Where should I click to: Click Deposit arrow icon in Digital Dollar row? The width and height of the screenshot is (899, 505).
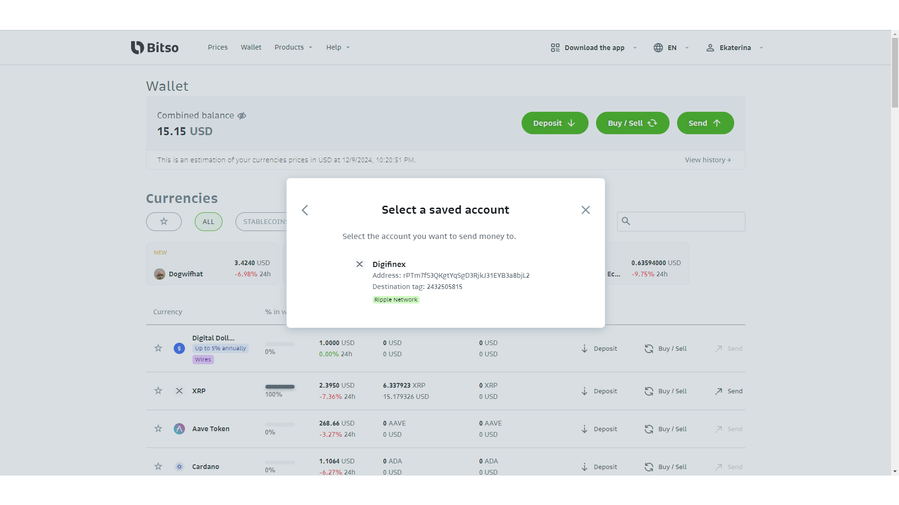click(x=584, y=349)
